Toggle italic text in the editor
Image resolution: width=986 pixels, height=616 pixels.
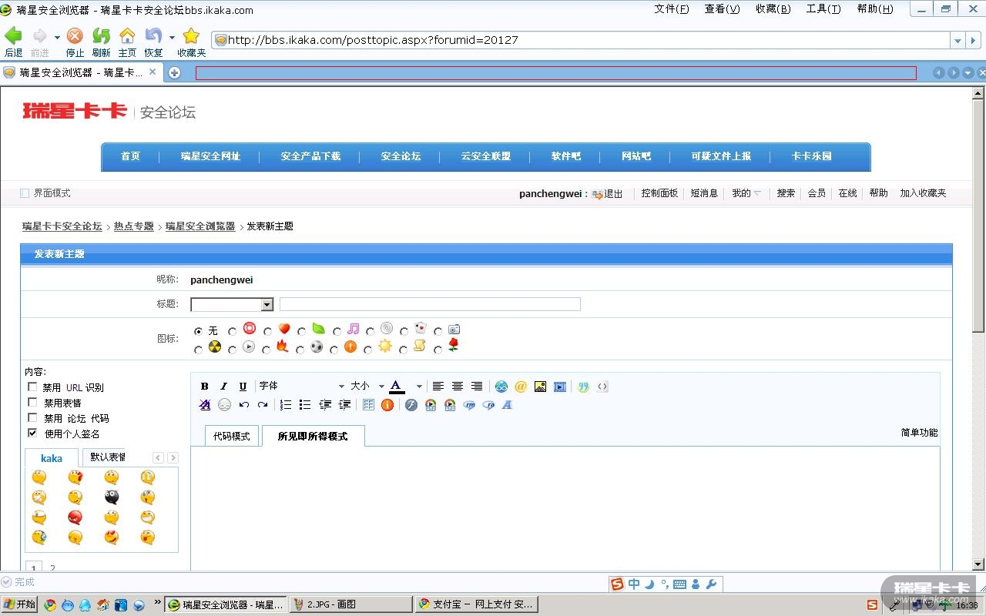point(223,387)
